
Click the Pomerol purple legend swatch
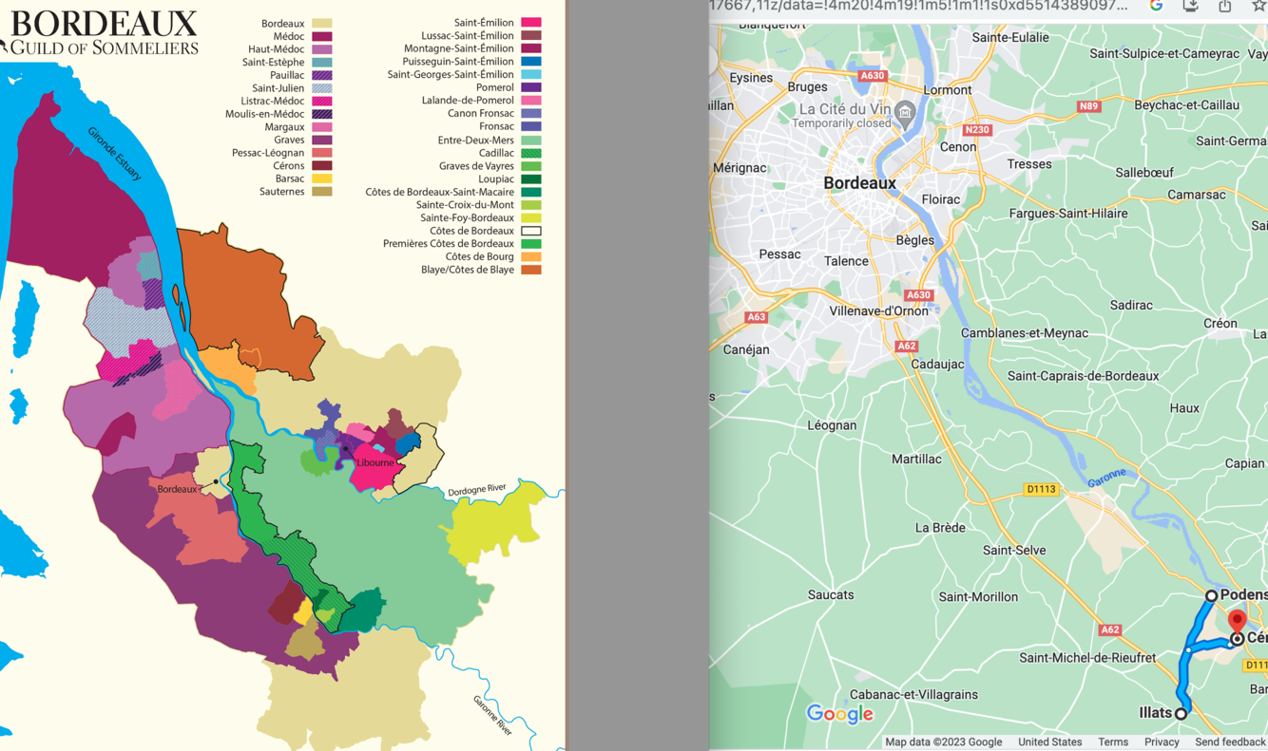pos(531,87)
